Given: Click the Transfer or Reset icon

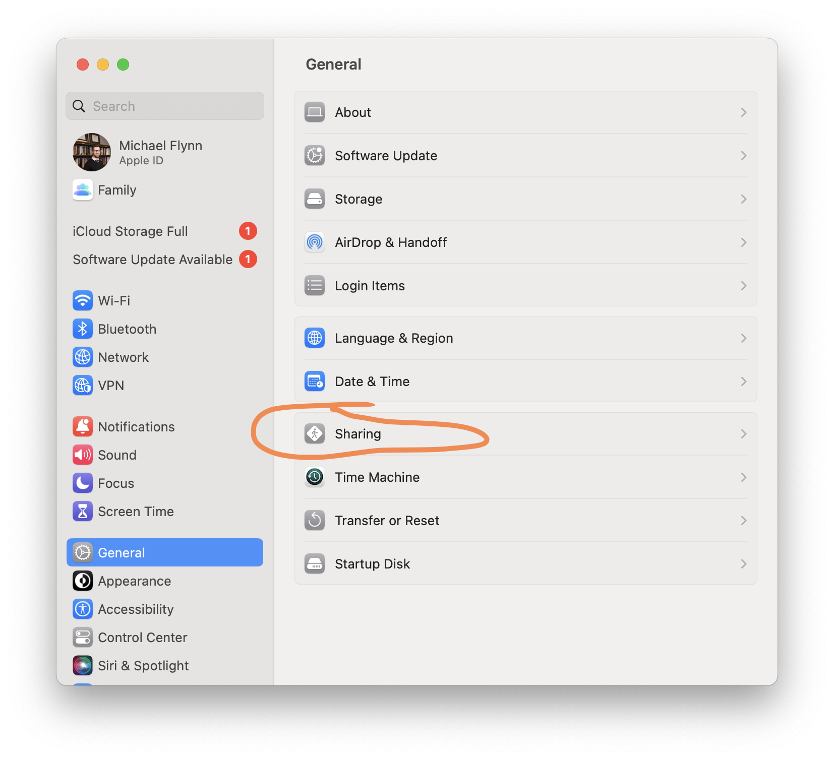Looking at the screenshot, I should [315, 521].
